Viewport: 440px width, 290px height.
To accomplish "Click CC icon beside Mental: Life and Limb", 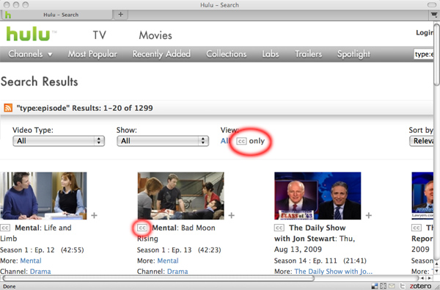I will (5, 228).
